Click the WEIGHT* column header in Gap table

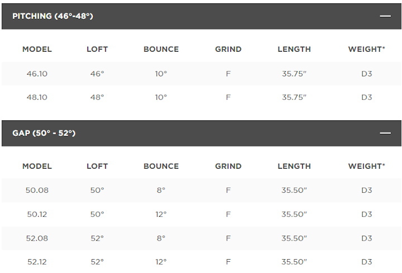(x=367, y=166)
